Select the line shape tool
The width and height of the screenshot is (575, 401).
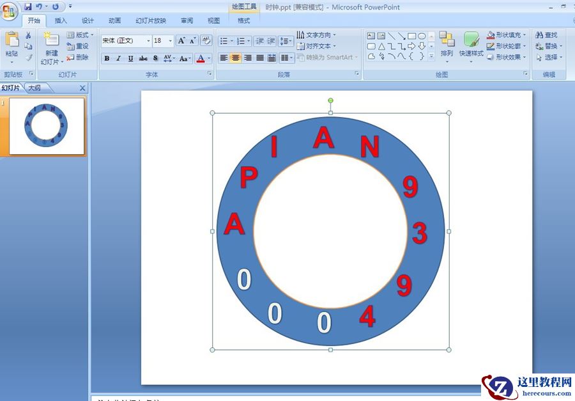tap(392, 36)
